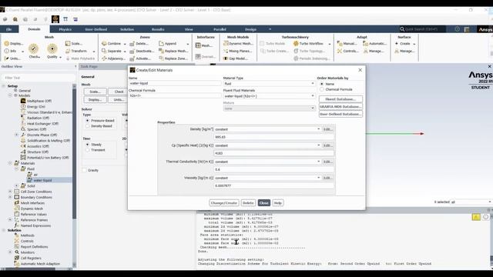
Task: Switch to the User-Defined ribbon tab
Action: click(96, 29)
